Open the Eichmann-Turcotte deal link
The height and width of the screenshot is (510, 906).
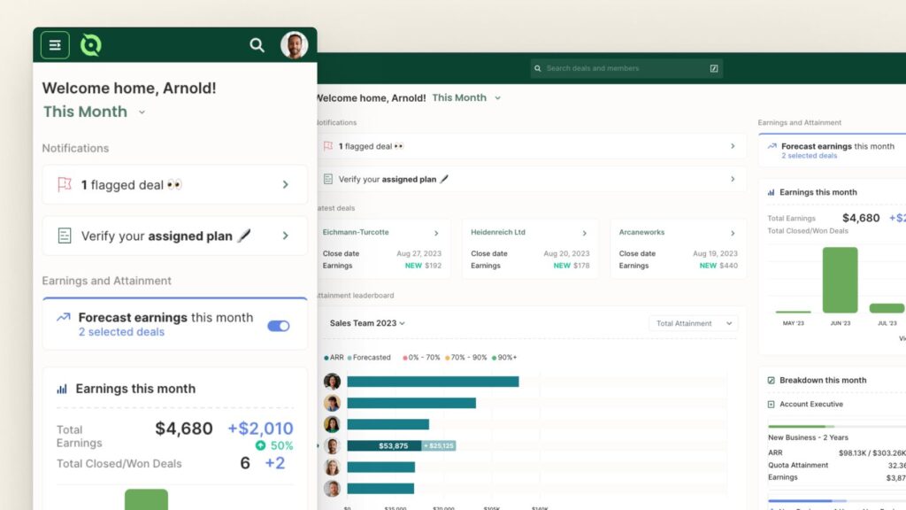click(356, 232)
